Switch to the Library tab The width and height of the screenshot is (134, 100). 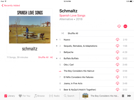pos(10,96)
